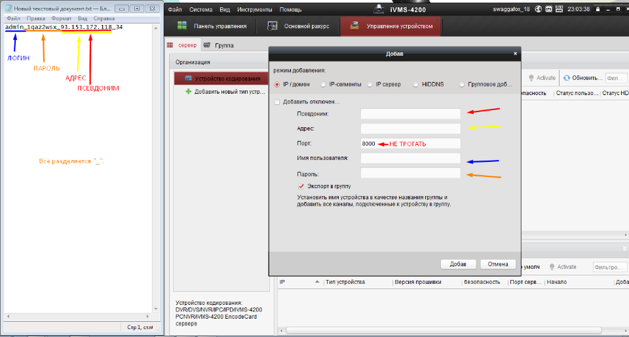
Task: Open the Файл menu in Notepad
Action: pos(14,18)
